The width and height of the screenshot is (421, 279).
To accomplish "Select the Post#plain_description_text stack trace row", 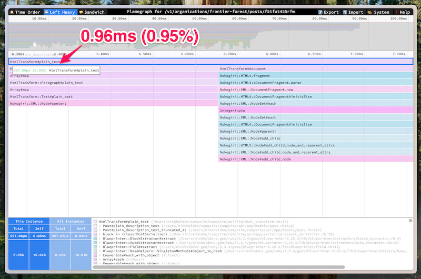I will pyautogui.click(x=194, y=226).
